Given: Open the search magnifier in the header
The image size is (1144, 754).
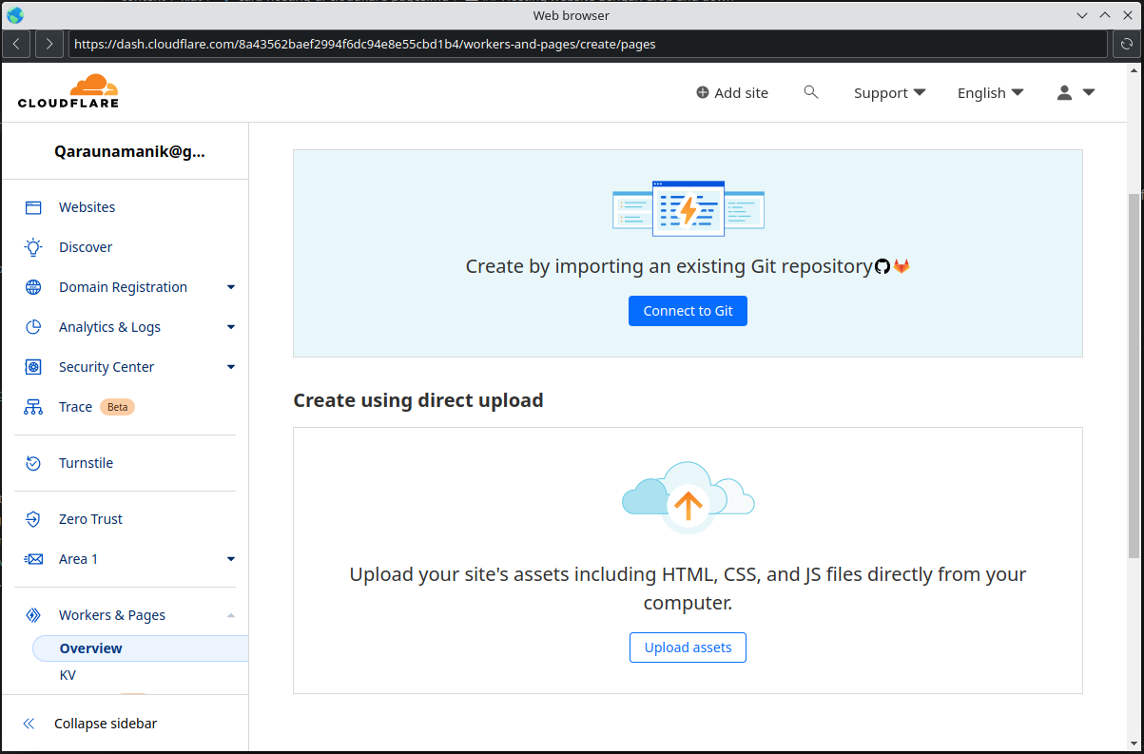Looking at the screenshot, I should pyautogui.click(x=810, y=91).
